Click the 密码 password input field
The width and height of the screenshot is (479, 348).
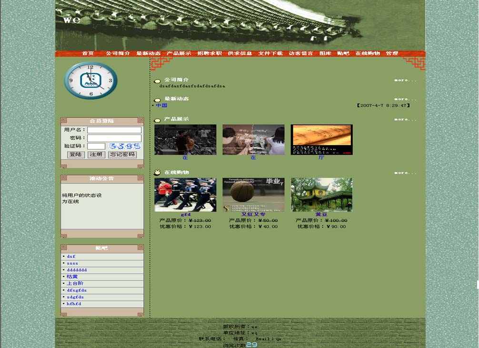click(x=114, y=138)
